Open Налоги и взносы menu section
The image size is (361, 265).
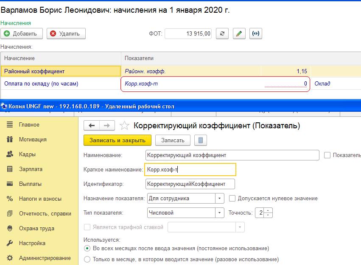40,199
